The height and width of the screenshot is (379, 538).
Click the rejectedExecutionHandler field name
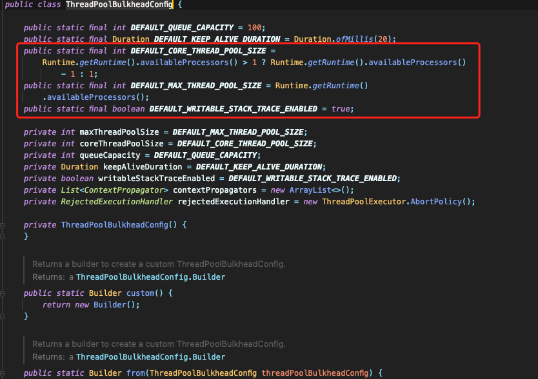pyautogui.click(x=234, y=202)
